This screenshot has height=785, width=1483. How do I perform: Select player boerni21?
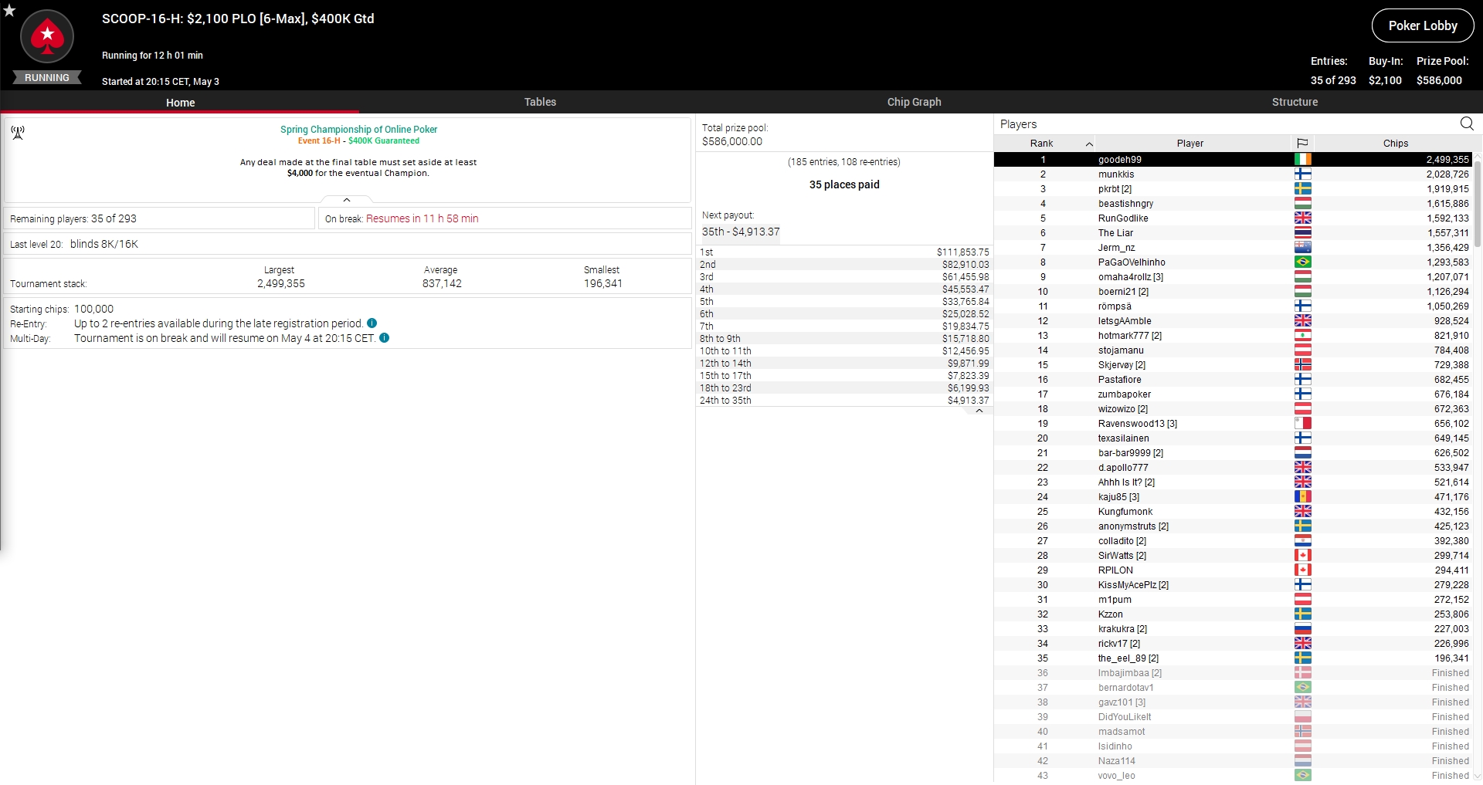coord(1234,292)
